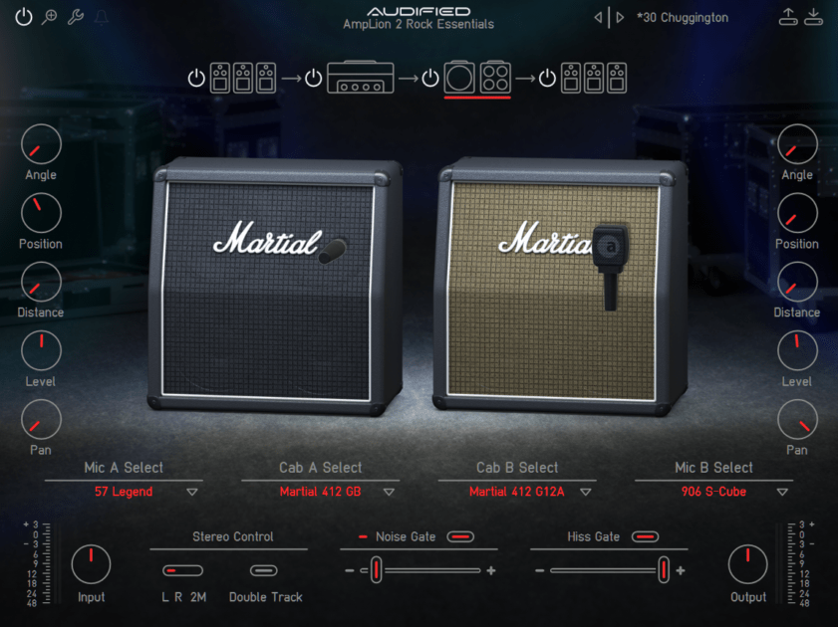Click the Martial 412 GB cabinet name

tap(320, 492)
